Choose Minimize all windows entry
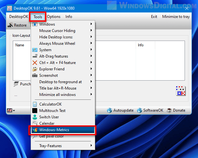The width and height of the screenshot is (198, 158). (x=63, y=95)
